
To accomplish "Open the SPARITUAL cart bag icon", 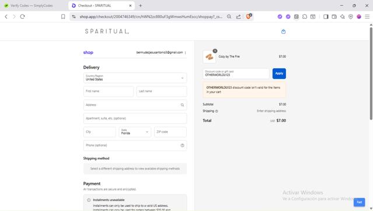I will coord(283,32).
